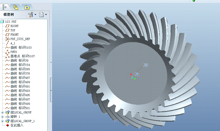Expand the 旋转 1 feature node

click(2, 117)
